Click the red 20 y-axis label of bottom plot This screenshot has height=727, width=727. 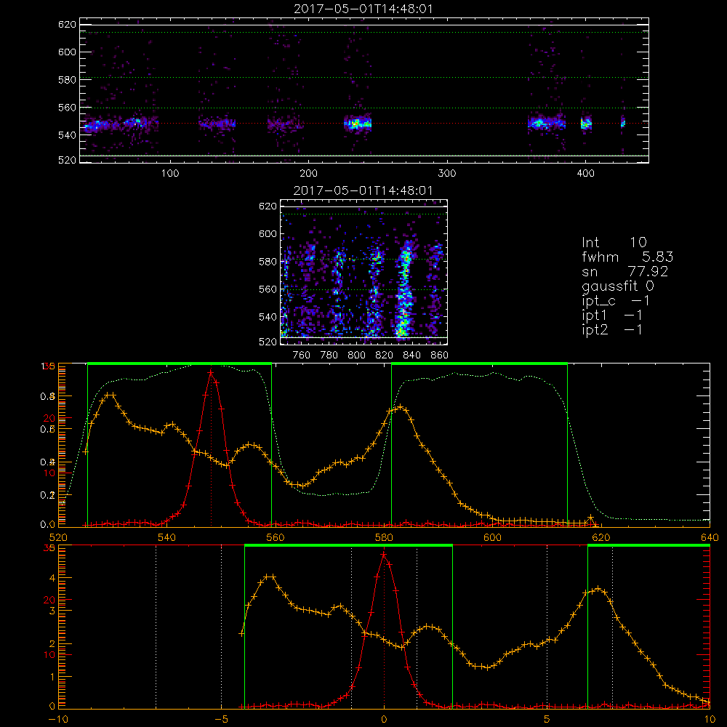[x=49, y=600]
